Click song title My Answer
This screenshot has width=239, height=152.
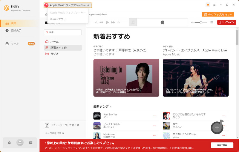pyautogui.click(x=109, y=134)
